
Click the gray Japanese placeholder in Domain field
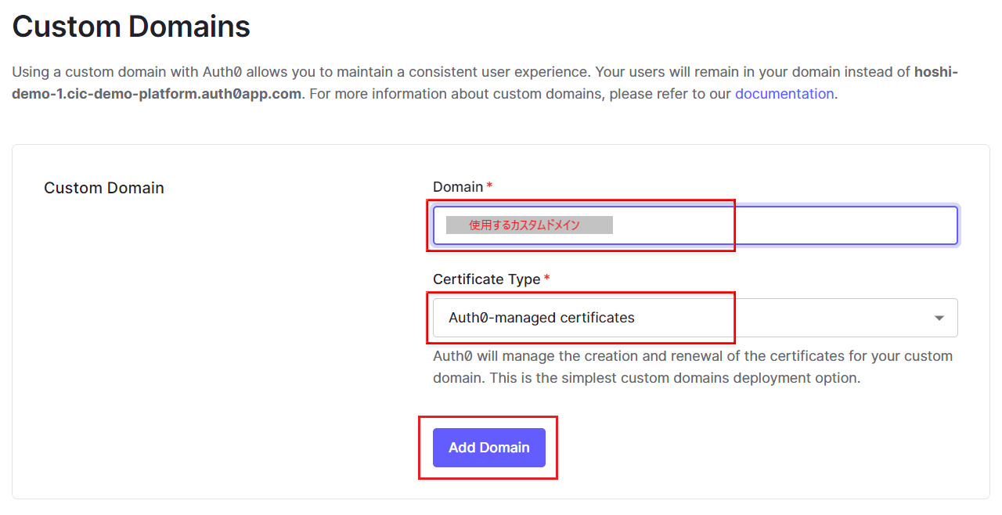[529, 225]
